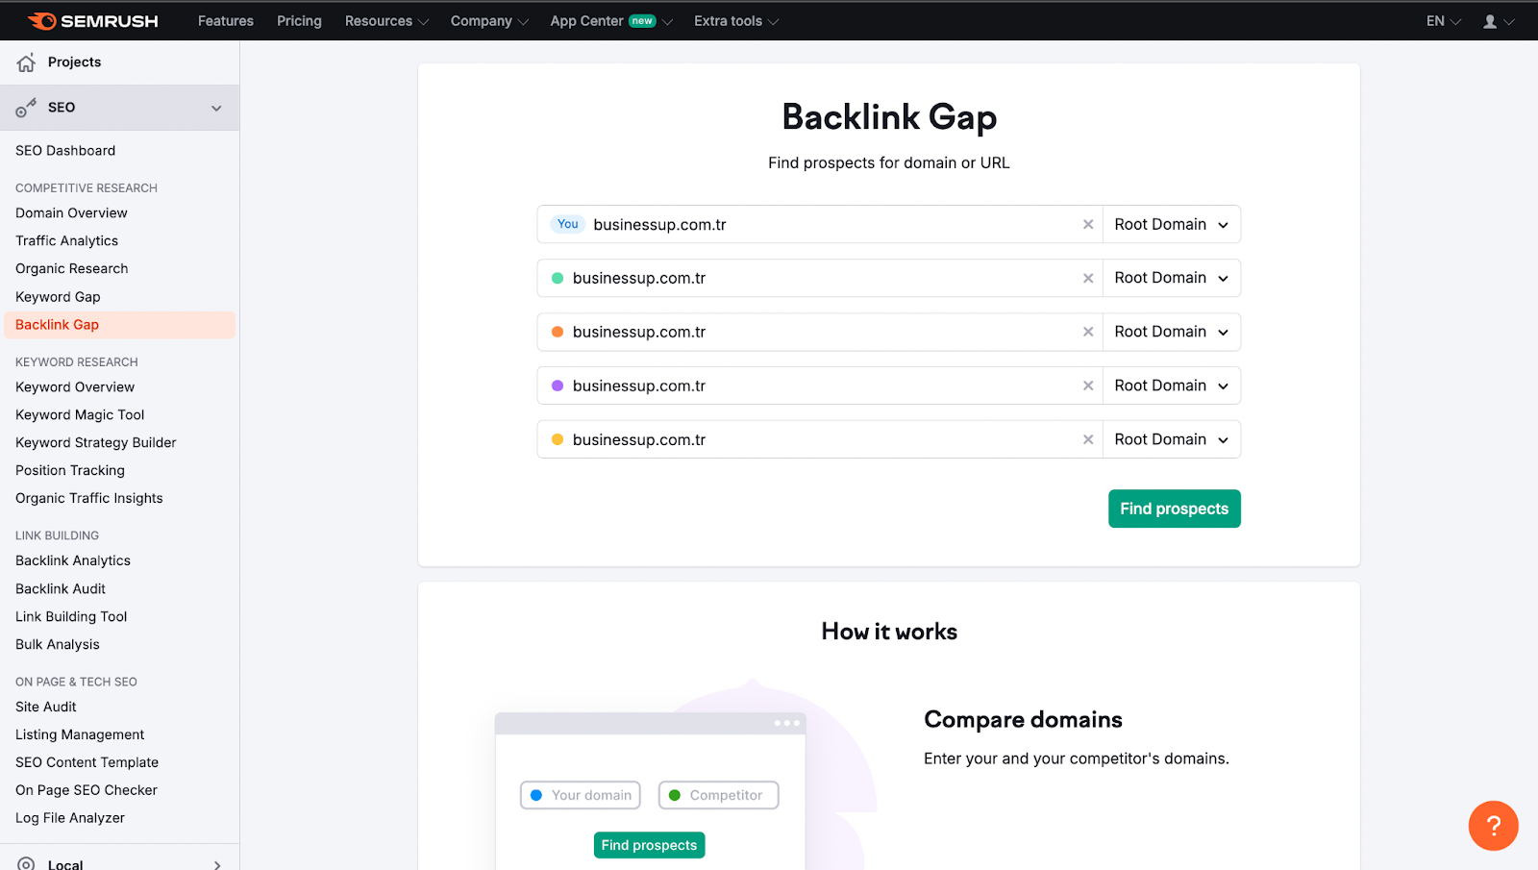This screenshot has width=1538, height=870.
Task: Click the orange competitor color dot
Action: point(558,332)
